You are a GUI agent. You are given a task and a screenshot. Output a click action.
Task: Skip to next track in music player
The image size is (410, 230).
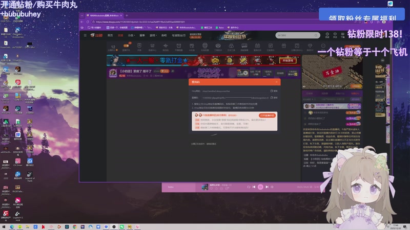(266, 187)
